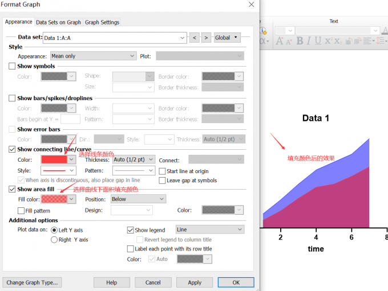Open the area fill Position dropdown

coord(162,199)
